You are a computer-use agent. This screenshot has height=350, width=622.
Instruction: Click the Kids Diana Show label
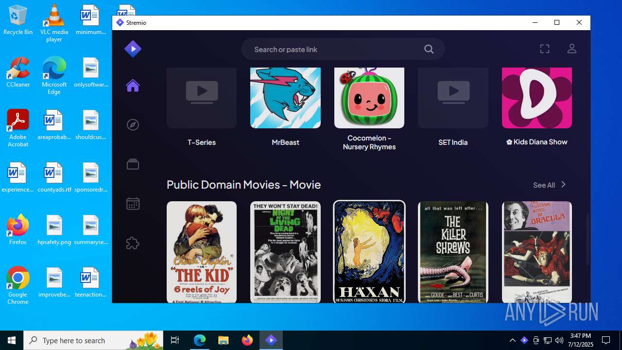pos(537,142)
